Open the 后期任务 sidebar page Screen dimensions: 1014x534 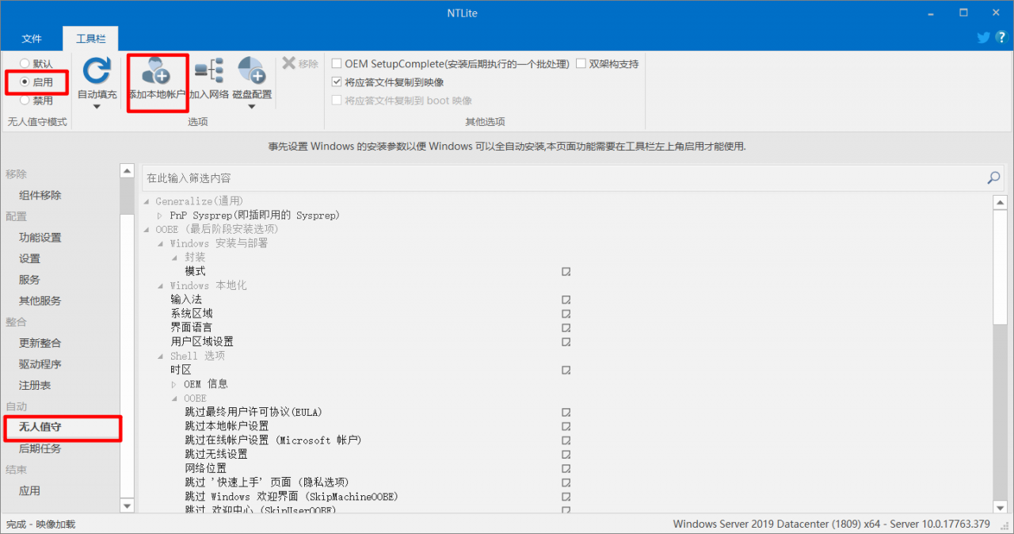click(x=40, y=448)
